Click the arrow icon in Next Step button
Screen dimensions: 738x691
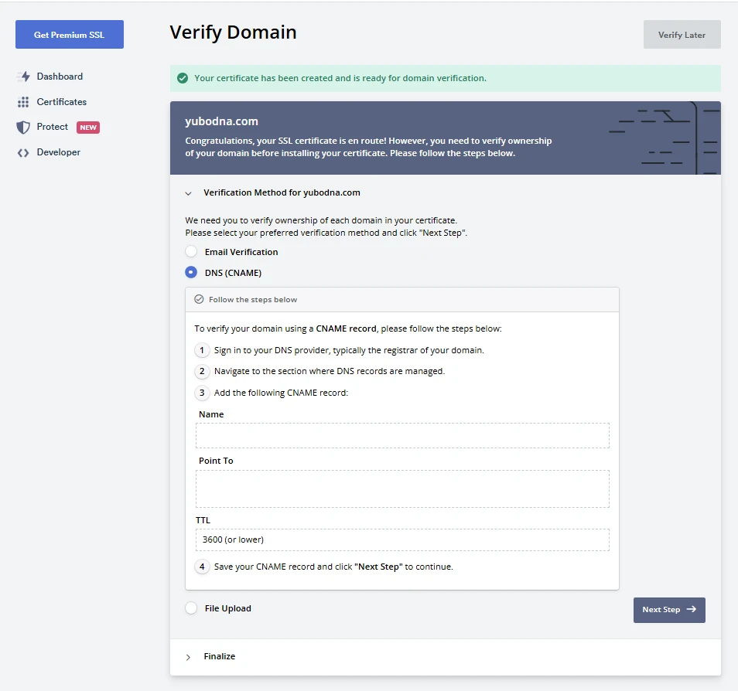[x=692, y=609]
